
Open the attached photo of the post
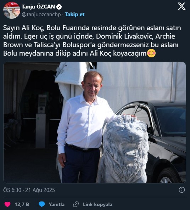pyautogui.click(x=95, y=123)
